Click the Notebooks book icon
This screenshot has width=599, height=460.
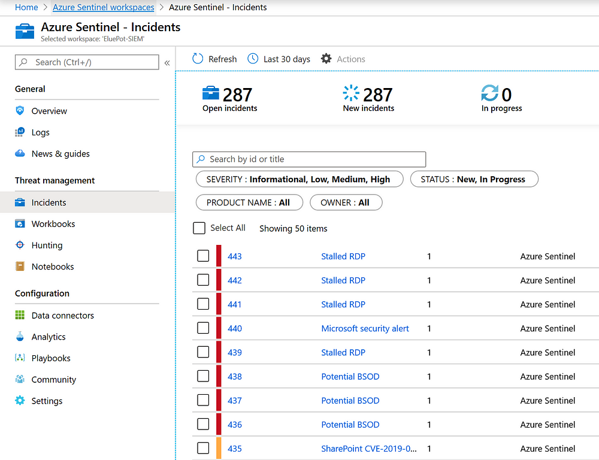pyautogui.click(x=20, y=267)
